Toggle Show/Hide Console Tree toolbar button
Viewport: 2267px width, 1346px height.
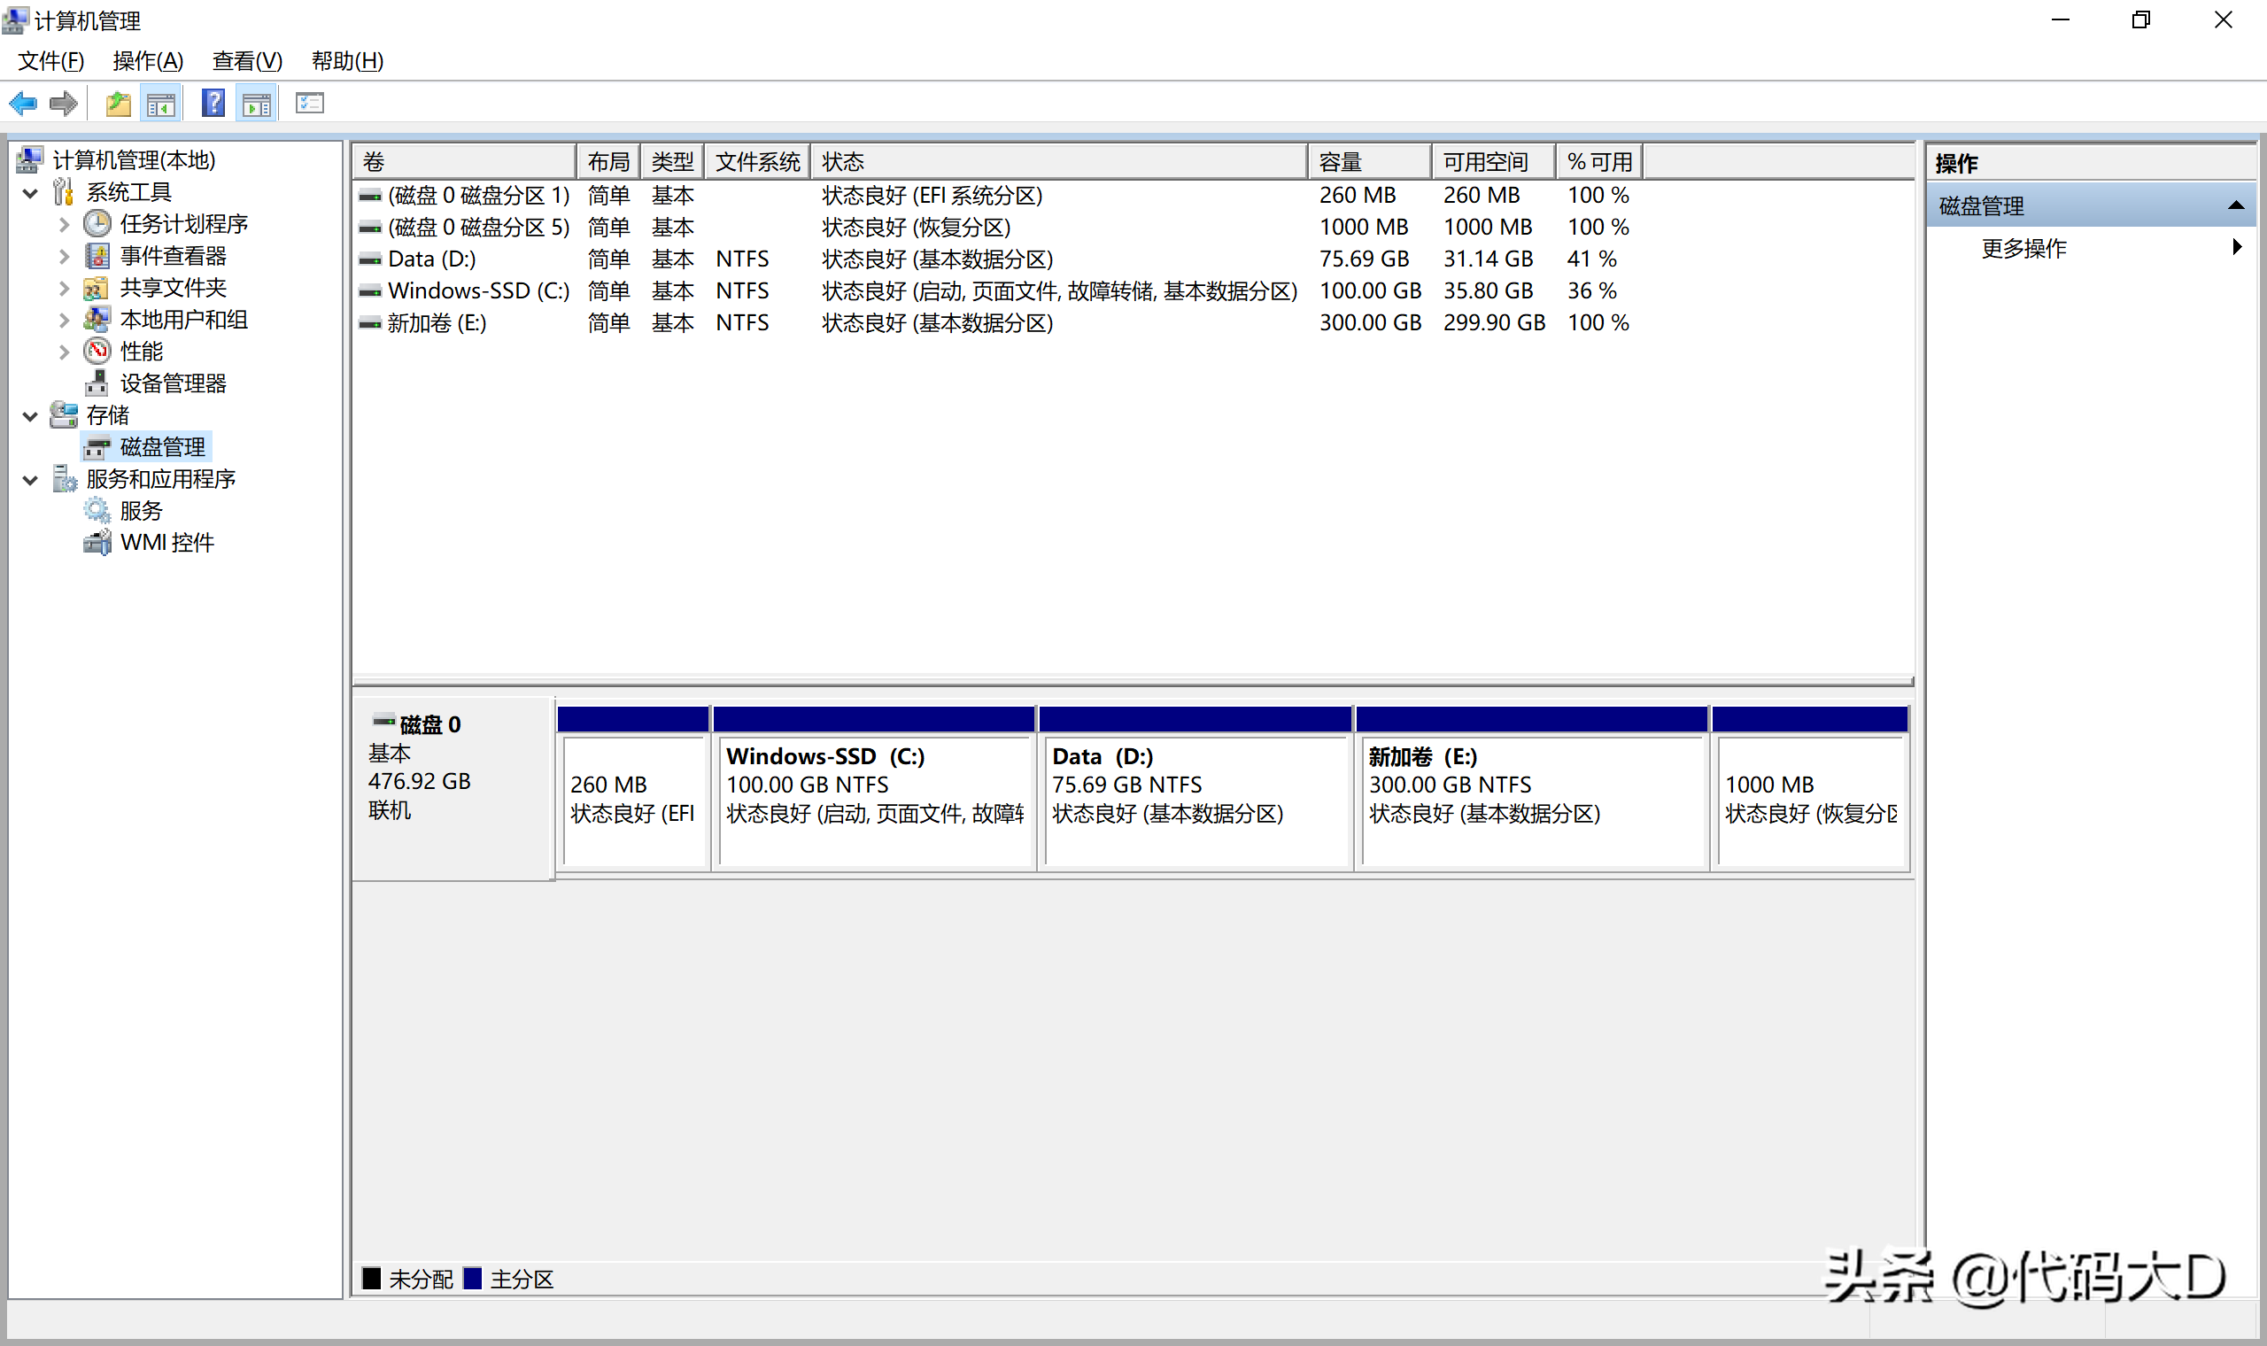pyautogui.click(x=161, y=104)
